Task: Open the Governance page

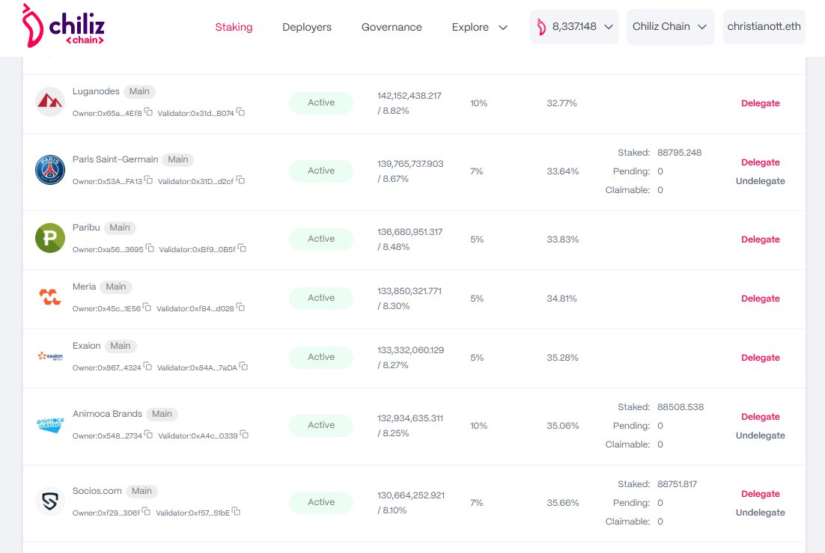Action: coord(392,27)
